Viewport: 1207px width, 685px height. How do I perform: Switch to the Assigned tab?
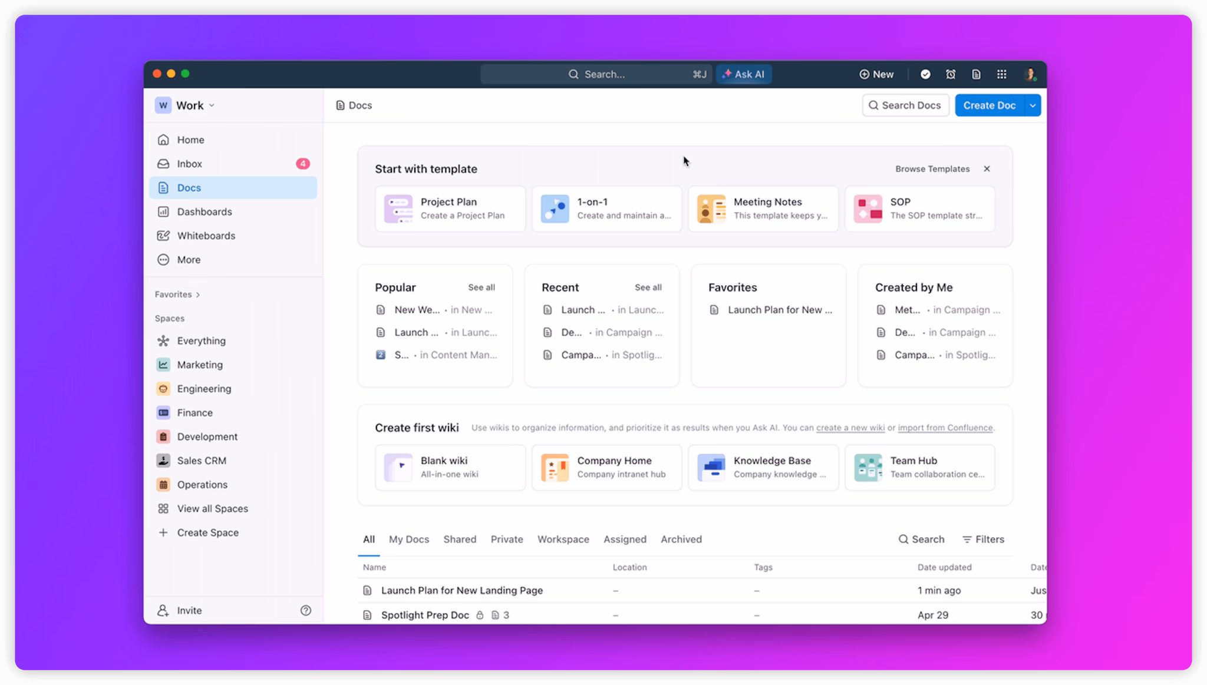[625, 539]
